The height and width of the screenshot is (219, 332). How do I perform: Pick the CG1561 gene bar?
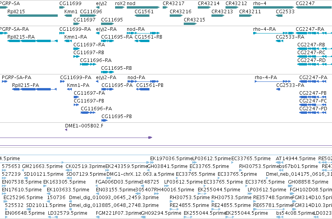coord(142,16)
